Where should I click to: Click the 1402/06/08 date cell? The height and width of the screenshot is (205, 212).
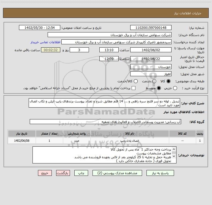(x=22, y=141)
